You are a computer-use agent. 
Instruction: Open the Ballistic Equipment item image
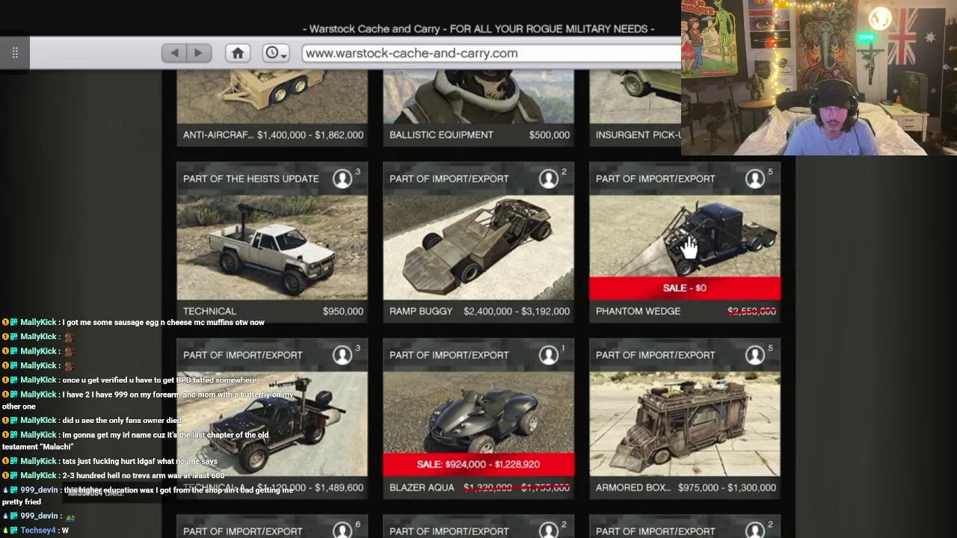coord(478,97)
